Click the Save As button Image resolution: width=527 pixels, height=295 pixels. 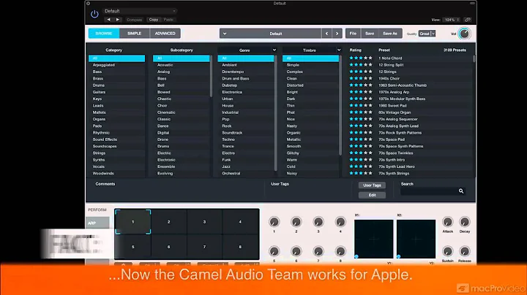[x=390, y=34]
